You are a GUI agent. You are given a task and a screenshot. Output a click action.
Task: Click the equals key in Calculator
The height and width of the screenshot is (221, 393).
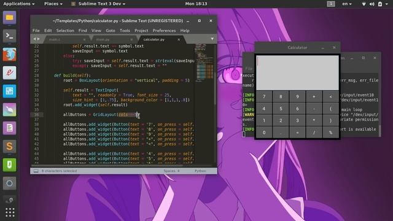[x=297, y=133]
